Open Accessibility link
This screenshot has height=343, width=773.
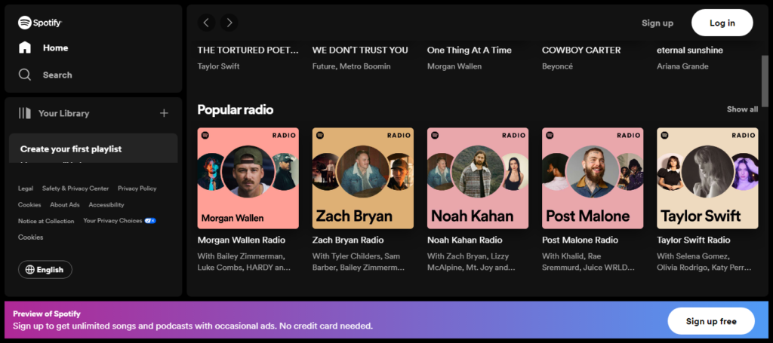click(x=106, y=205)
